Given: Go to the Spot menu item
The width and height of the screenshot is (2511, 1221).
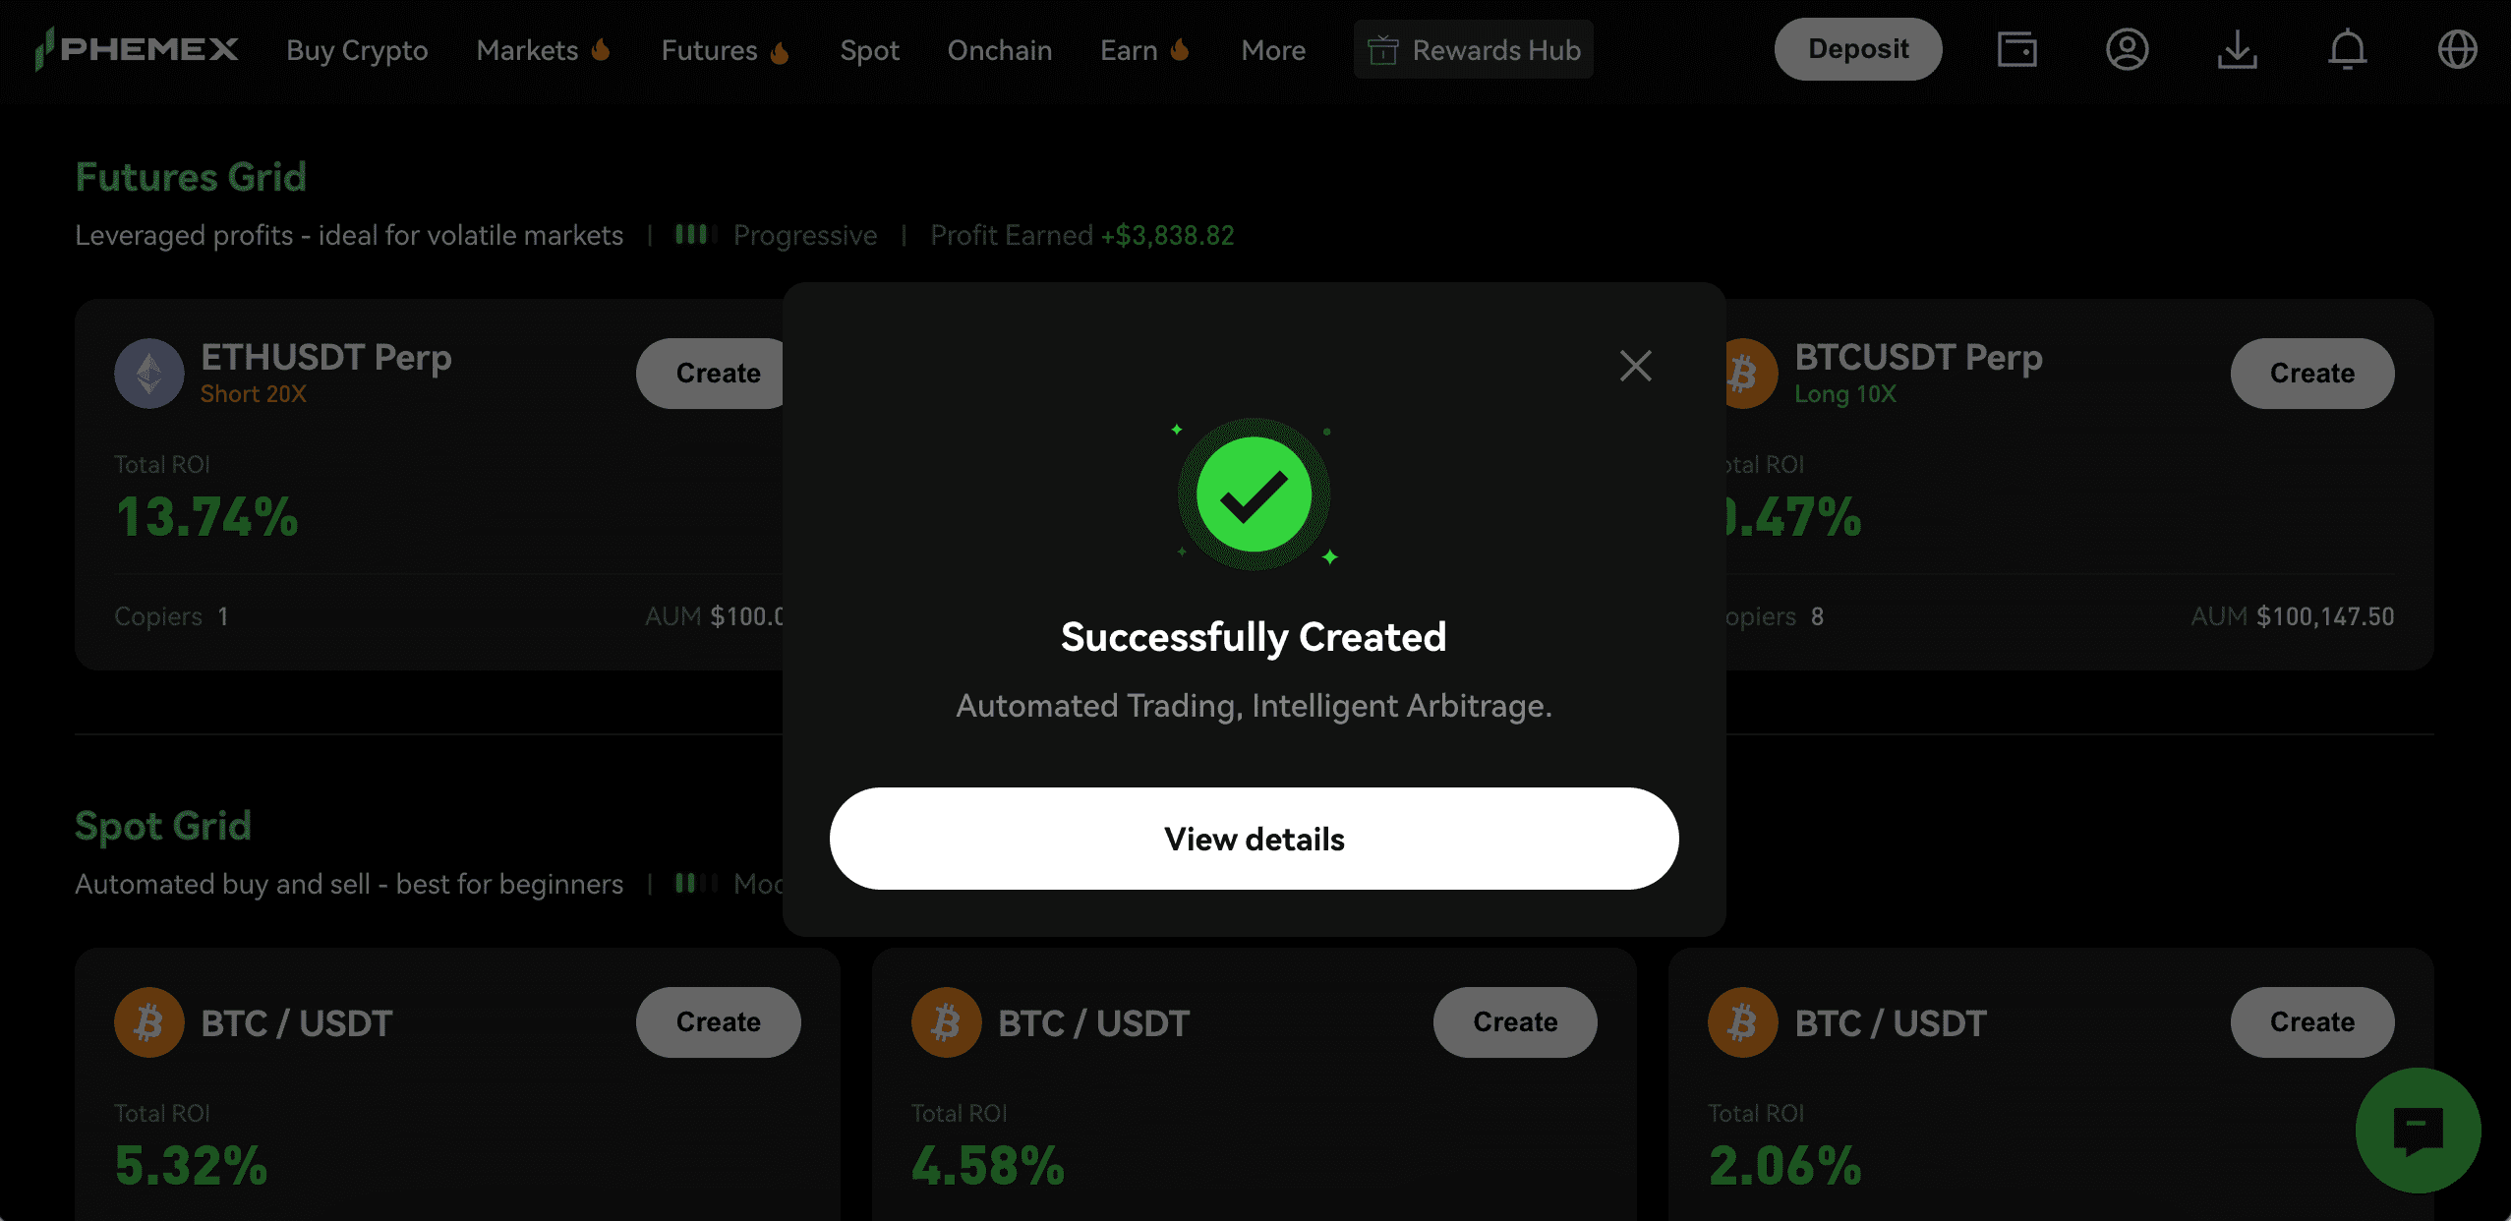Looking at the screenshot, I should click(869, 50).
